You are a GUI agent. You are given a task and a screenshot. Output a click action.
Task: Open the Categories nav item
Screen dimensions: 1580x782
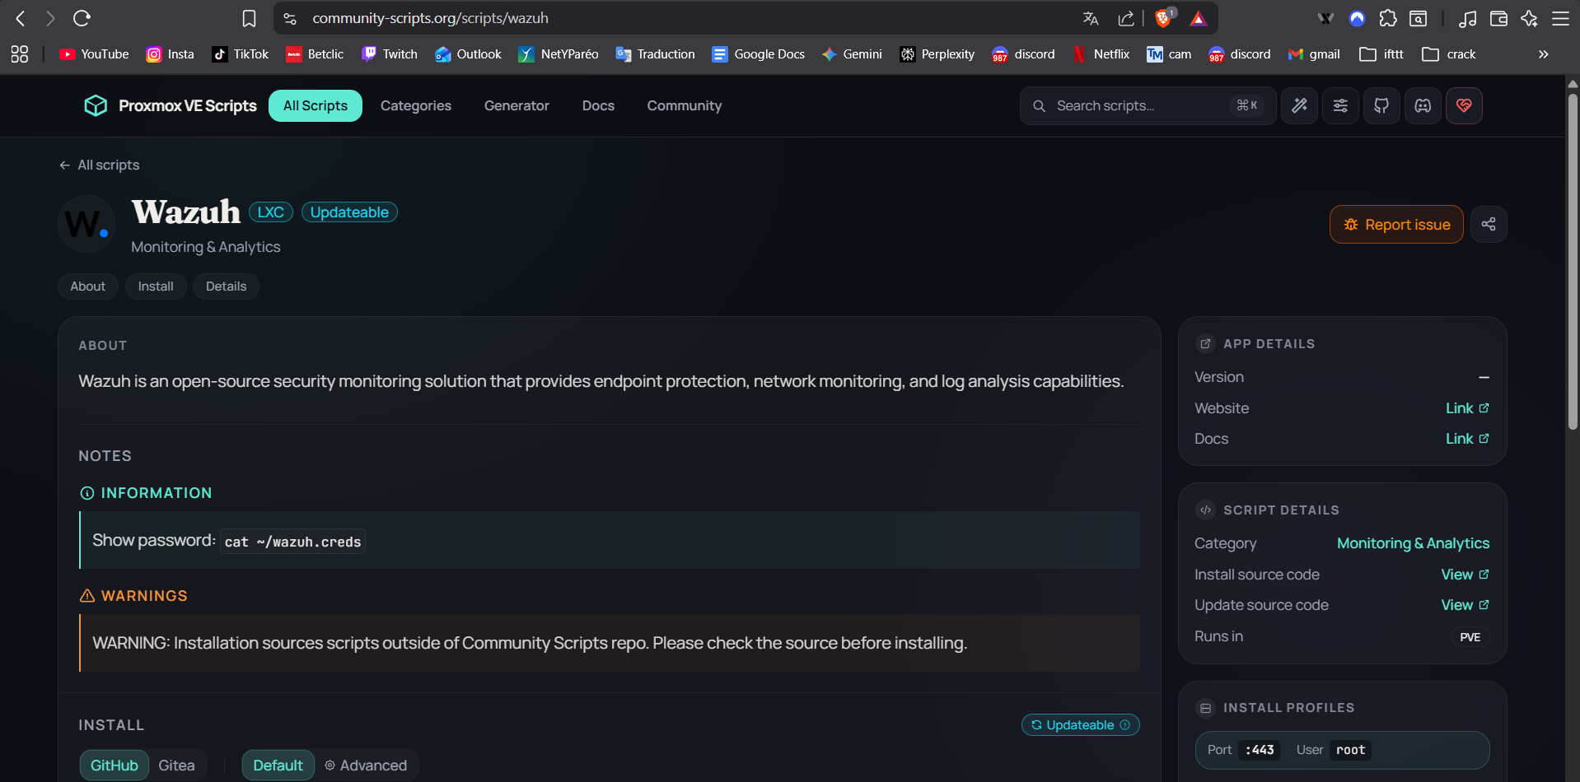[x=416, y=105]
